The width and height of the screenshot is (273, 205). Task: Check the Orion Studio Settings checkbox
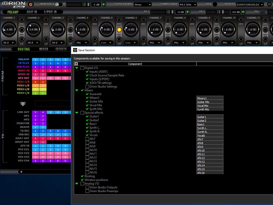pos(87,87)
